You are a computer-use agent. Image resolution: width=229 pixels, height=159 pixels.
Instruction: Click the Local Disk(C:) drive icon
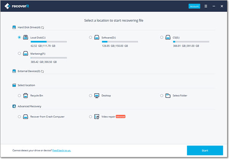pos(26,37)
